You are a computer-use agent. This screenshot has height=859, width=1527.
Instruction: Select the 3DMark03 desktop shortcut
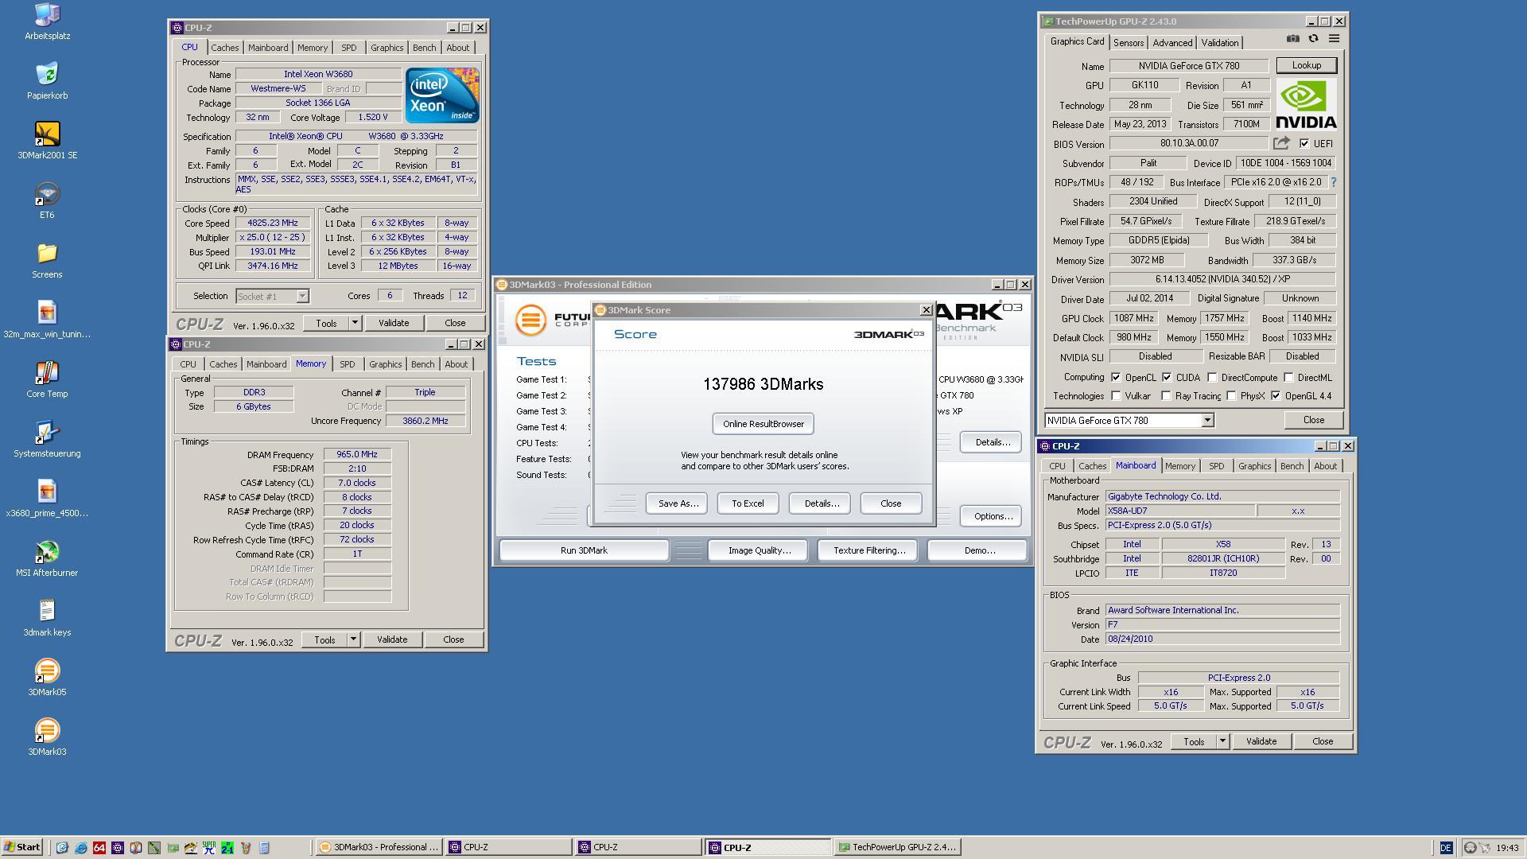[47, 737]
